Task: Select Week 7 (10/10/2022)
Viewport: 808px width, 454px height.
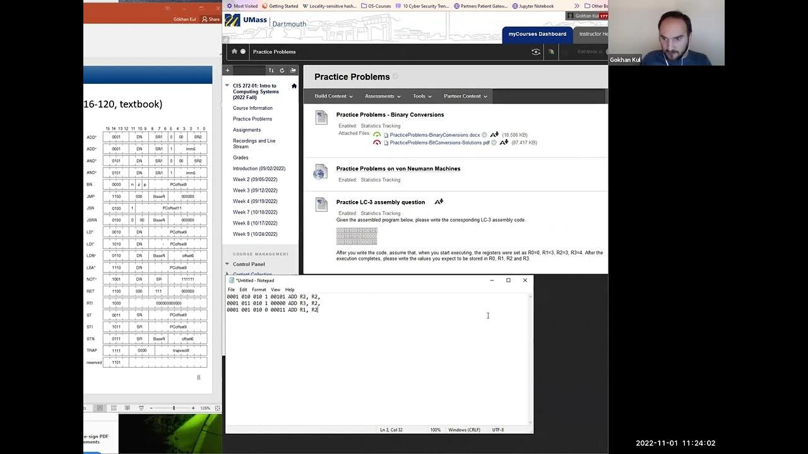Action: (255, 212)
